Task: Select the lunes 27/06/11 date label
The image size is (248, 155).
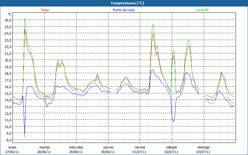Action: 12,149
